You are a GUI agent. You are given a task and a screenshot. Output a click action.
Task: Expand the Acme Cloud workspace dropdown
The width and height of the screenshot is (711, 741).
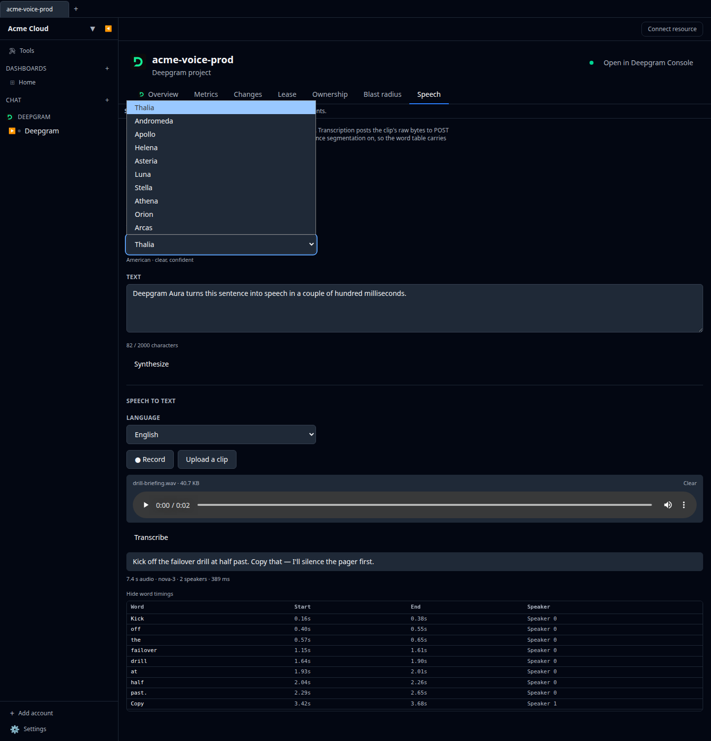point(92,29)
